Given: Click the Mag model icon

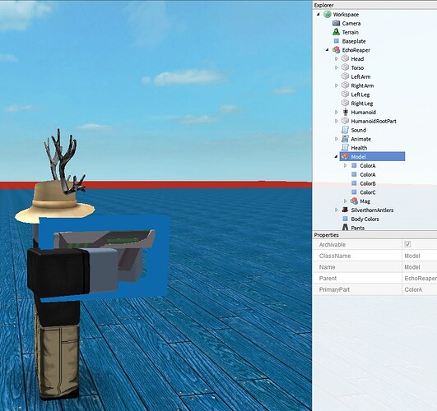Looking at the screenshot, I should [354, 201].
